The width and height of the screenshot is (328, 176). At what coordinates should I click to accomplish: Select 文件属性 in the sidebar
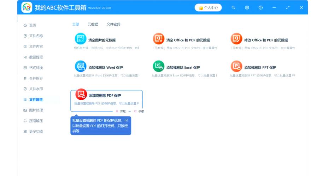[36, 100]
